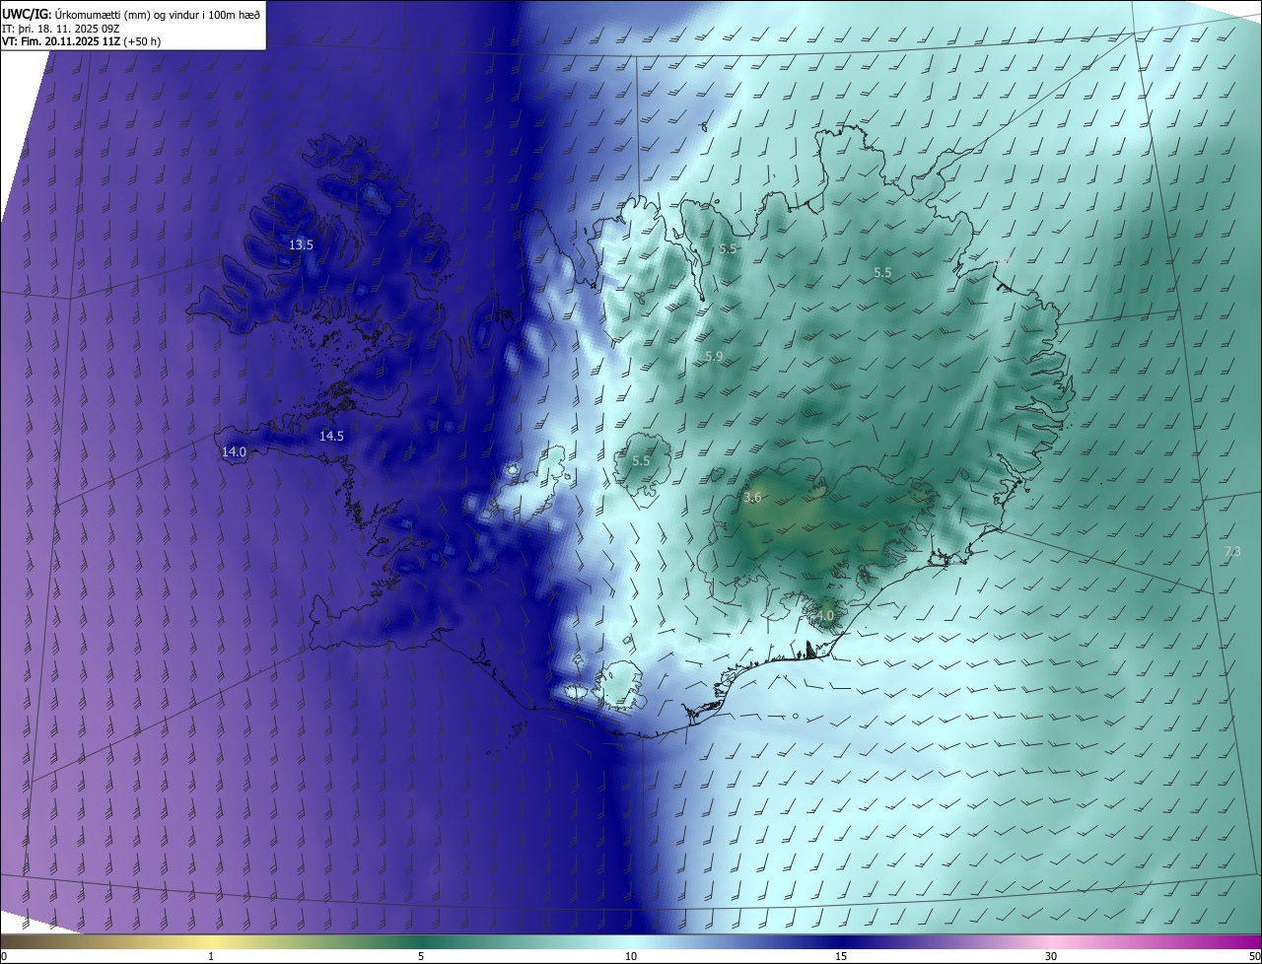Screen dimensions: 1262x964
Task: Click the 7.3 value label over the eastern sea
Action: [1231, 551]
